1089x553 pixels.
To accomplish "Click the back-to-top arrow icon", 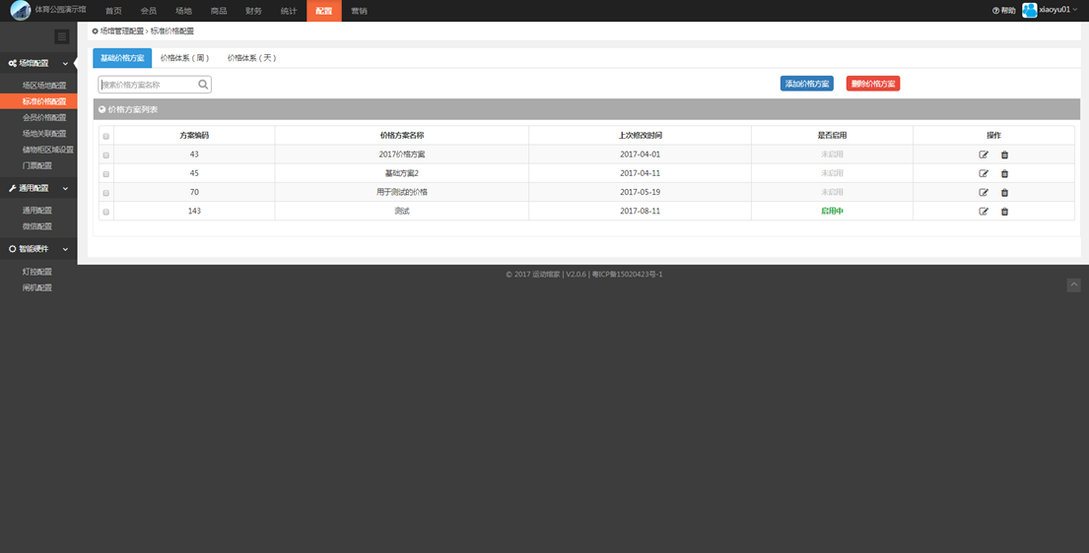I will (1073, 284).
